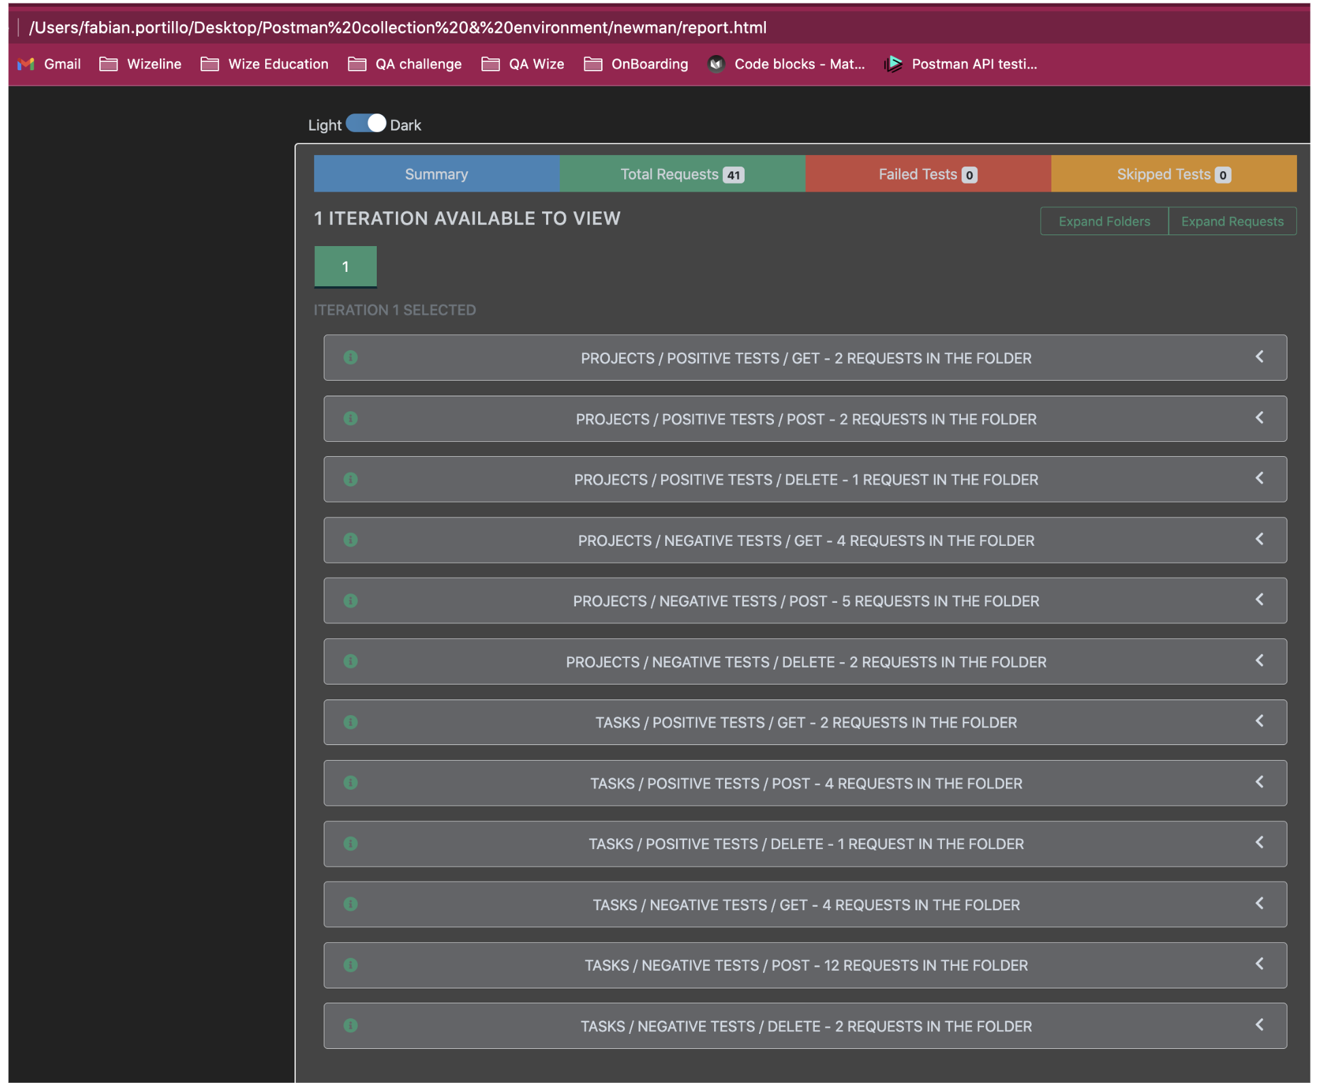Click the Expand Requests button
Viewport: 1318px width, 1089px height.
click(1232, 221)
